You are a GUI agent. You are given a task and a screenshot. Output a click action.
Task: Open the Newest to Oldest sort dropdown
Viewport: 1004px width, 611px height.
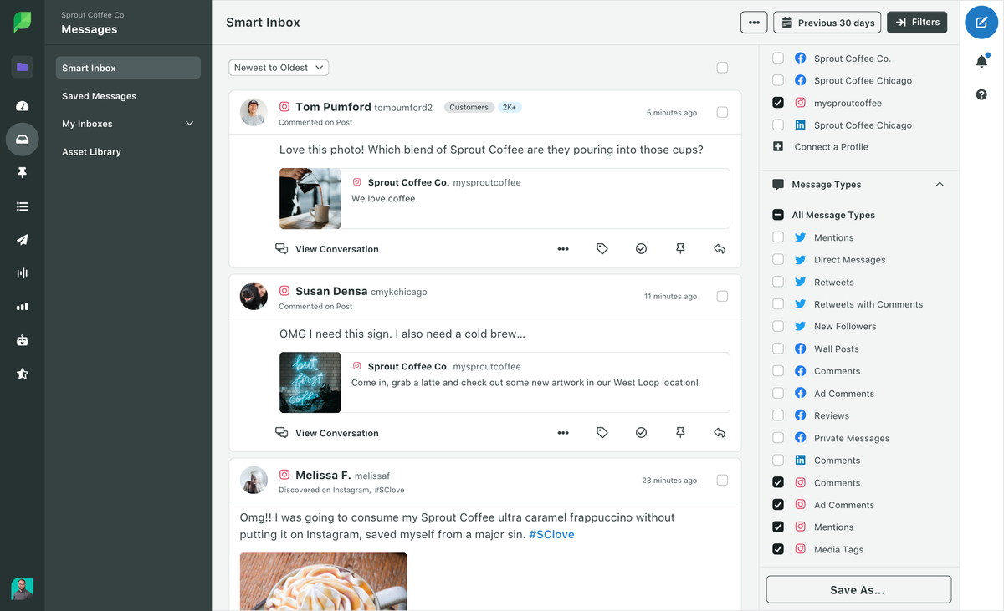coord(279,68)
